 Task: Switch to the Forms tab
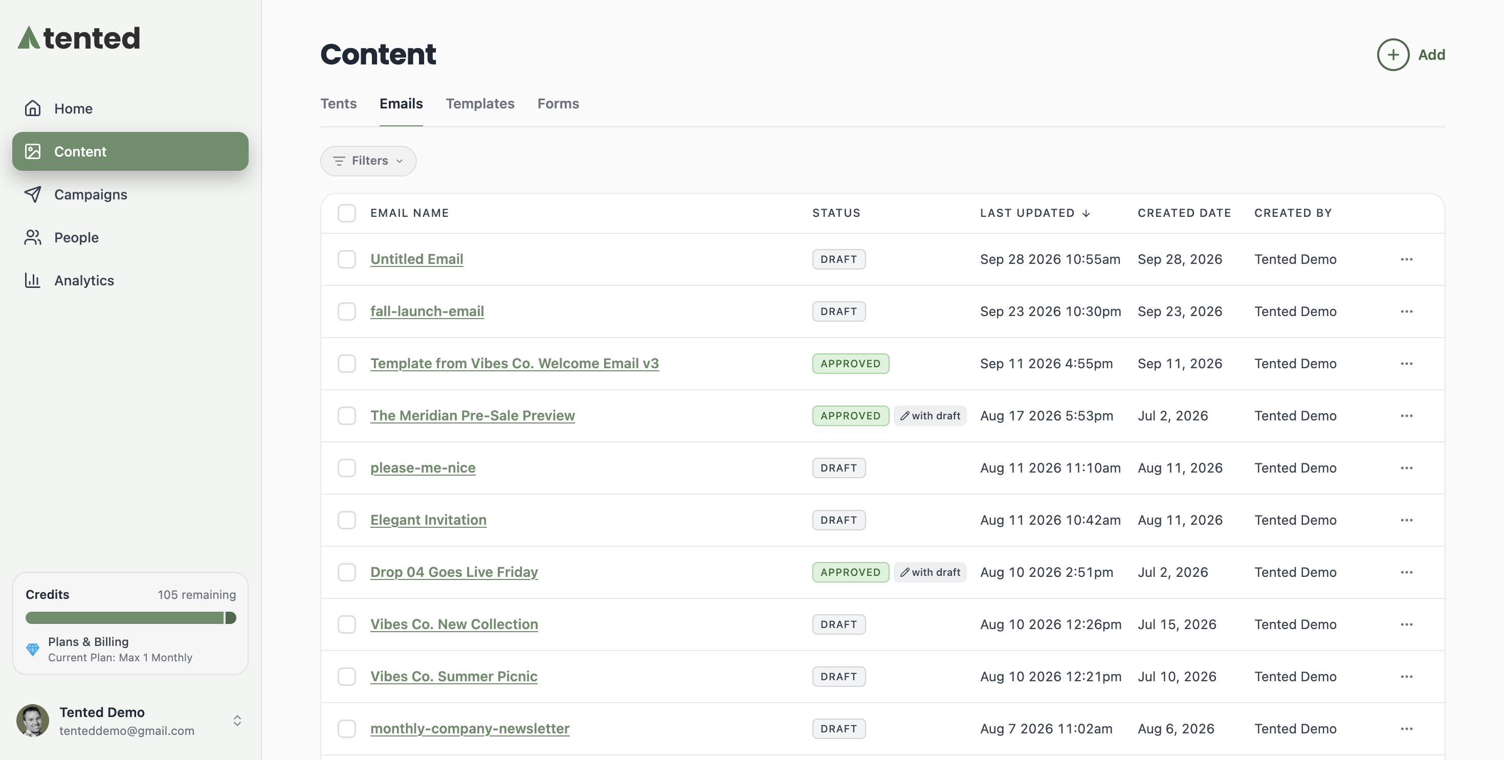click(558, 103)
